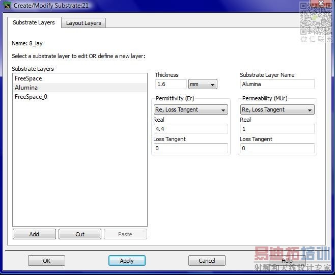Viewport: 335px width, 275px height.
Task: Cancel the substrate dialog
Action: [x=207, y=261]
